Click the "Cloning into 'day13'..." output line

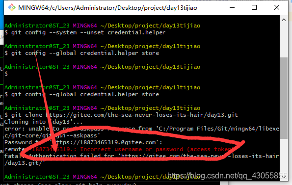coord(43,122)
